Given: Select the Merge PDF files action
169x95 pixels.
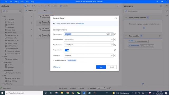Looking at the screenshot, I should (x=12, y=81).
